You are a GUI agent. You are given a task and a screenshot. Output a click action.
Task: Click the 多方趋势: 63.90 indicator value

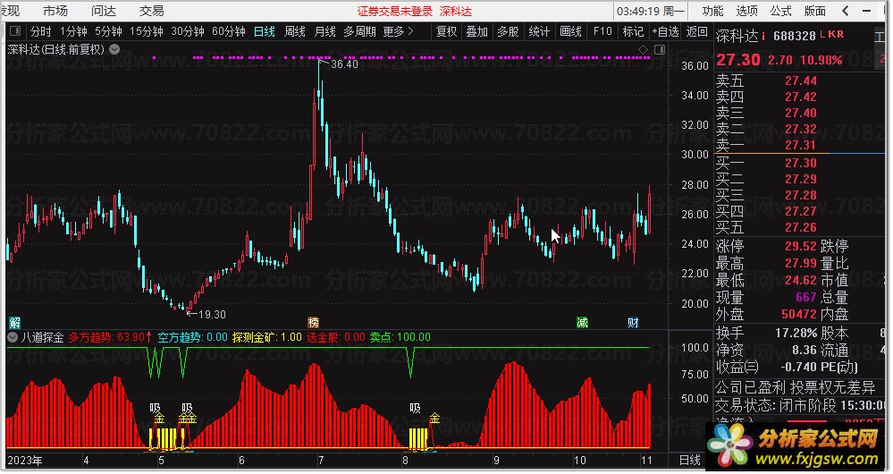coord(110,337)
